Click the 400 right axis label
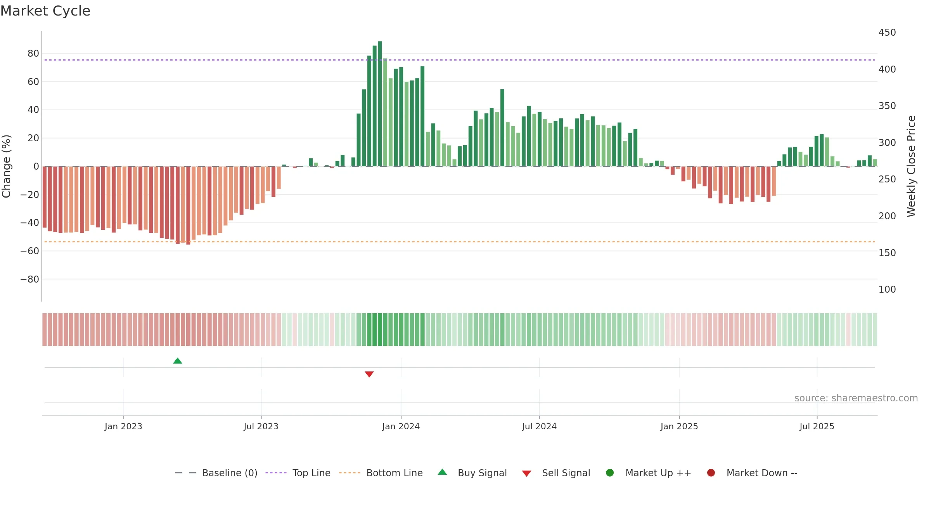Image resolution: width=931 pixels, height=524 pixels. [887, 69]
